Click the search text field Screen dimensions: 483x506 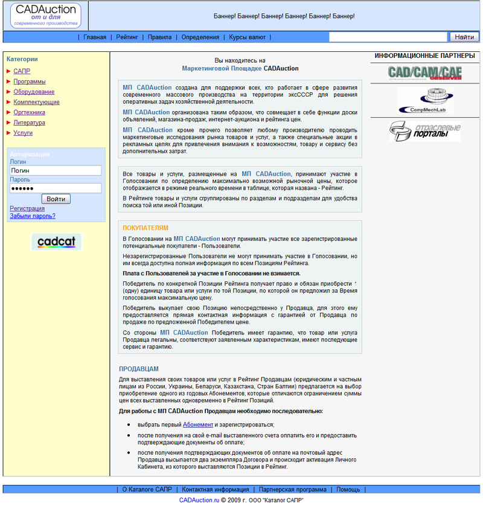click(x=388, y=37)
